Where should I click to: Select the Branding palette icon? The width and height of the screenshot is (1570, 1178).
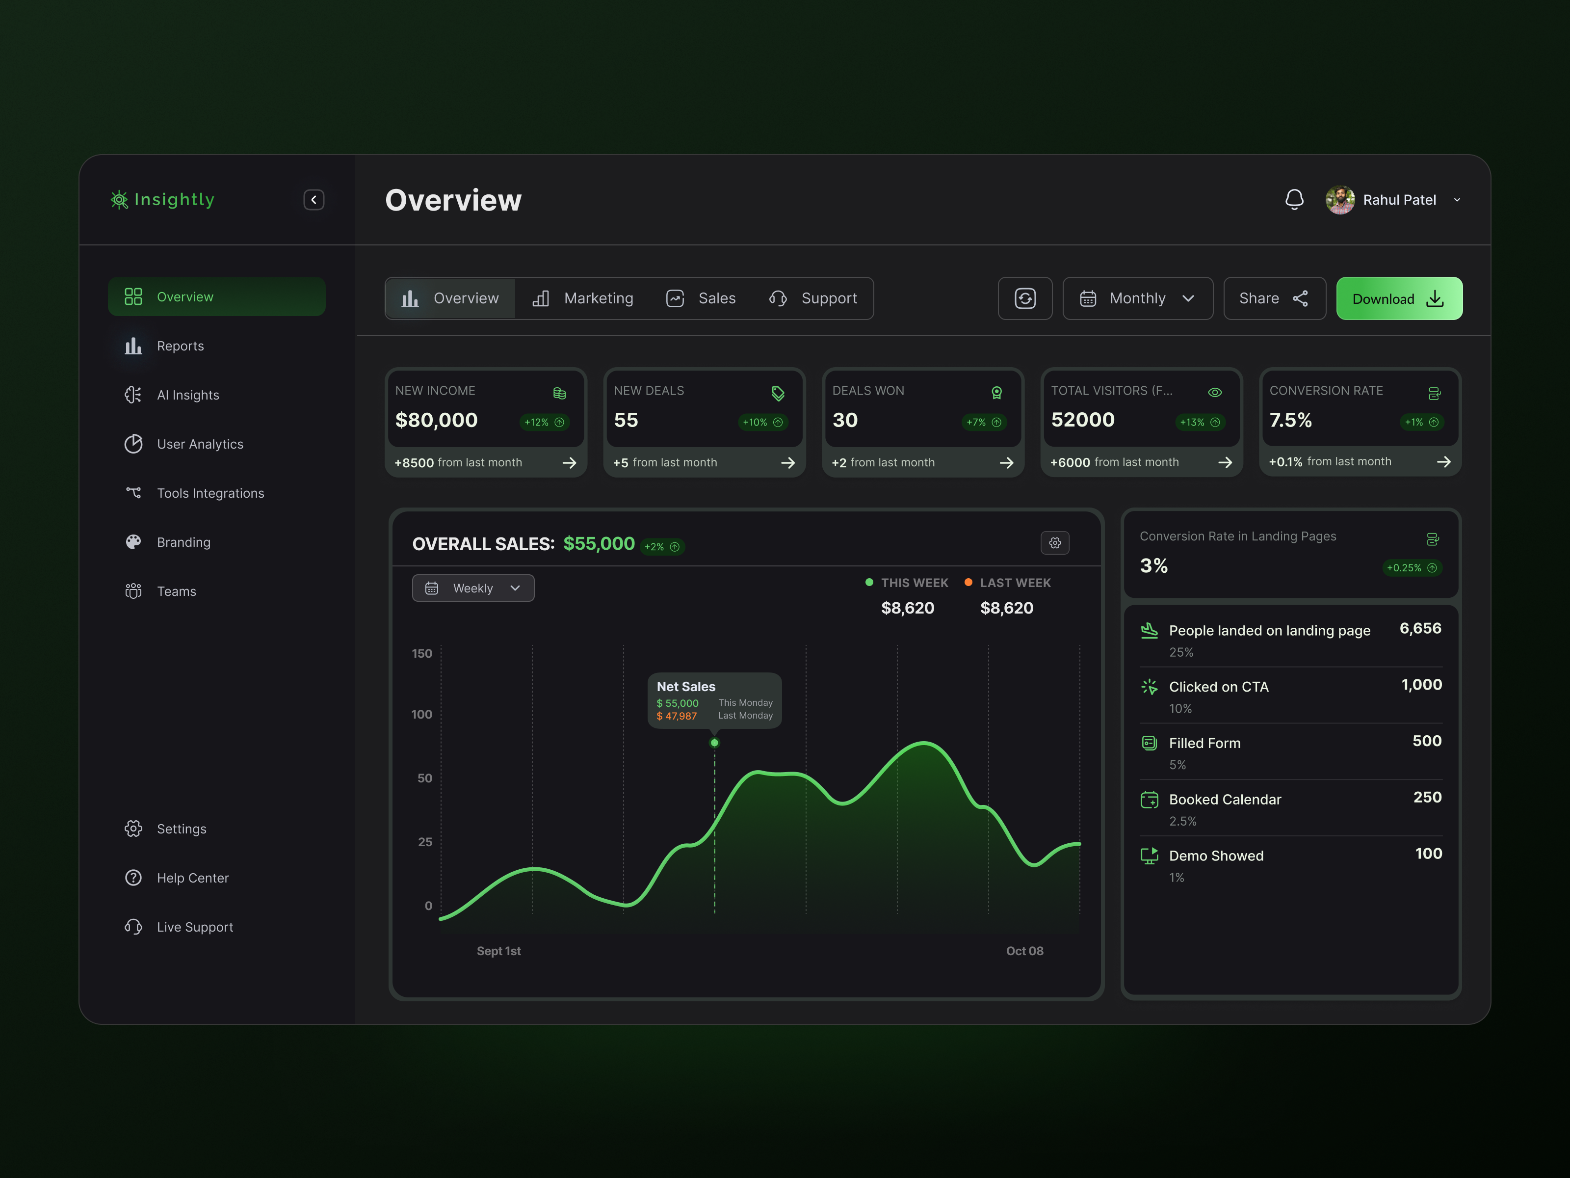click(133, 542)
